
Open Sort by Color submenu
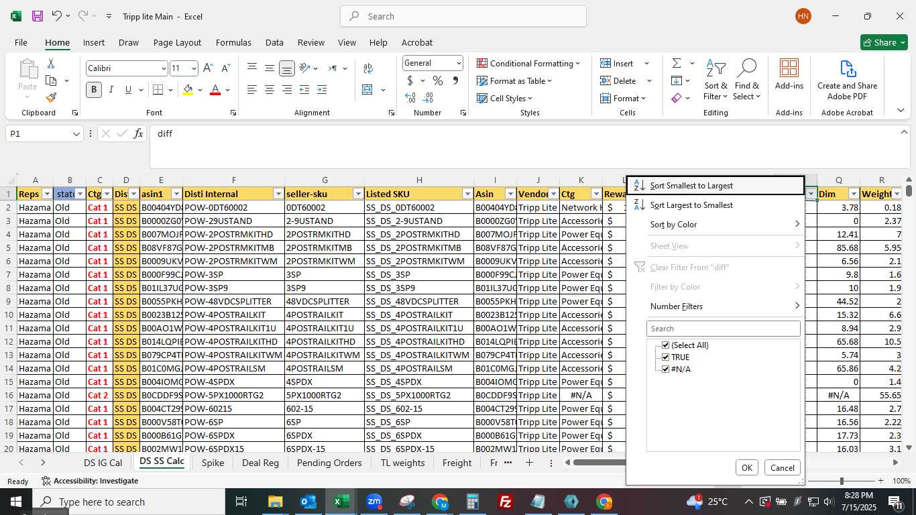[715, 224]
